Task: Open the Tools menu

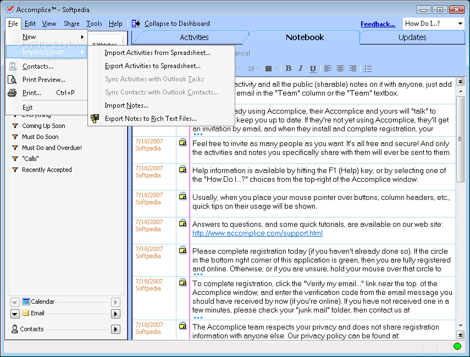Action: [94, 24]
